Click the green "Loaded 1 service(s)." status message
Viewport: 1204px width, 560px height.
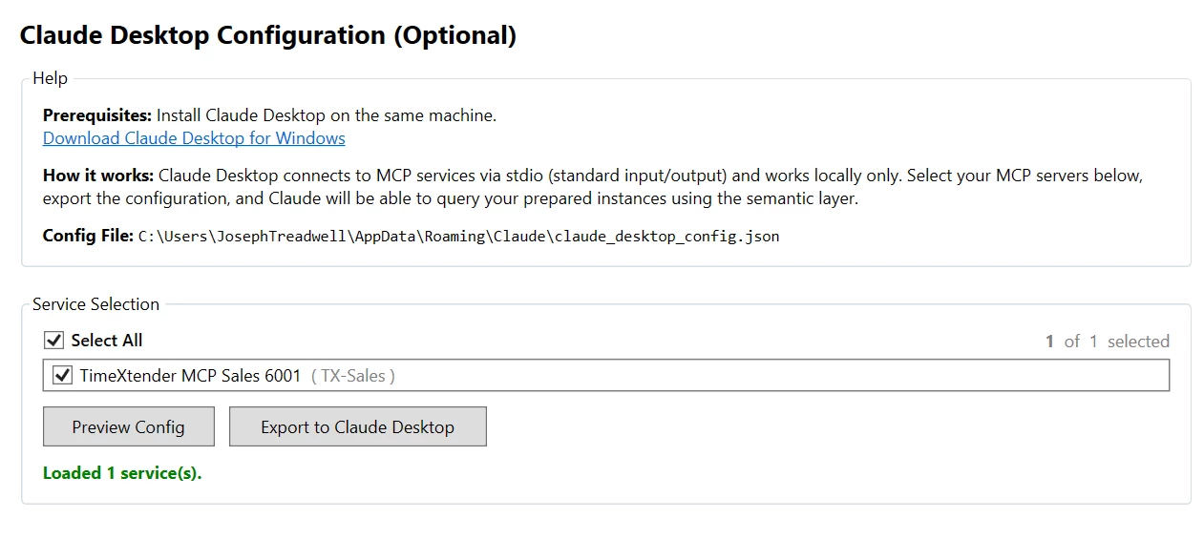pyautogui.click(x=122, y=473)
